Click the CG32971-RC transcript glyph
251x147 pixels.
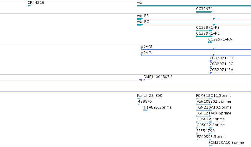click(x=204, y=36)
